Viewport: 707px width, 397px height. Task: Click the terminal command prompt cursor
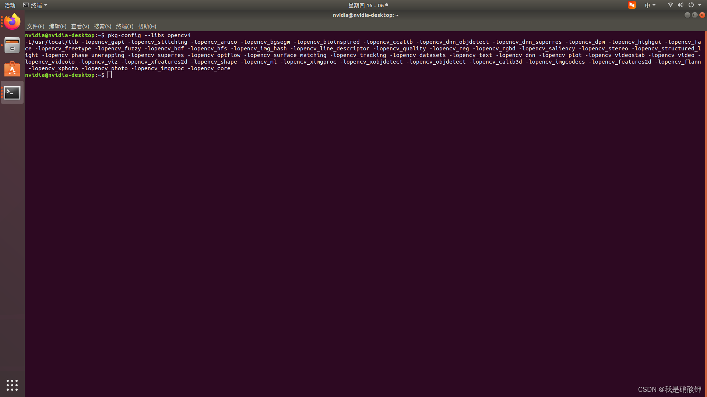(109, 75)
